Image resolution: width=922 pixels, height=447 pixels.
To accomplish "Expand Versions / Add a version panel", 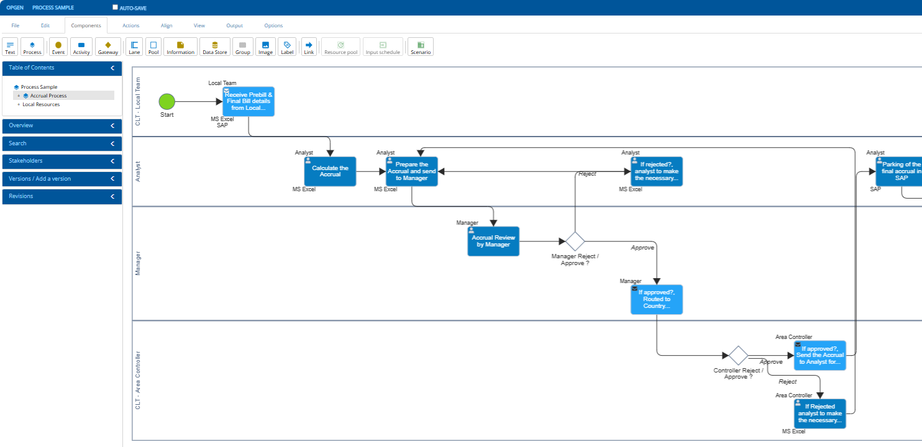I will tap(112, 179).
